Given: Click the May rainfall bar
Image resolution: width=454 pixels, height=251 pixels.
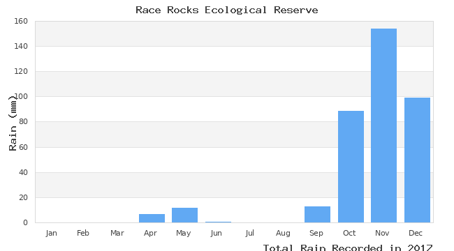Looking at the screenshot, I should coord(184,215).
